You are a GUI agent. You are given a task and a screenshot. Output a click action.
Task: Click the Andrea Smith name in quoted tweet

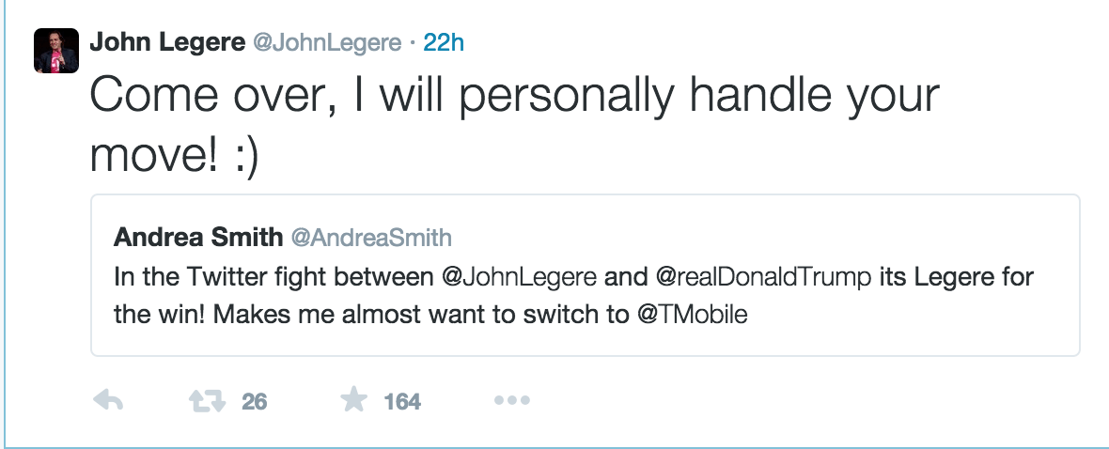(197, 238)
